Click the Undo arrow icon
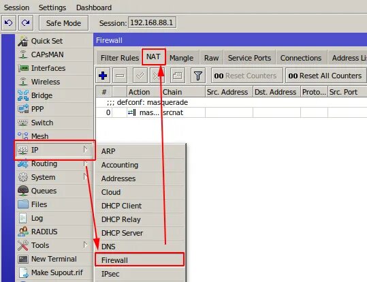The image size is (367, 282). click(x=9, y=23)
